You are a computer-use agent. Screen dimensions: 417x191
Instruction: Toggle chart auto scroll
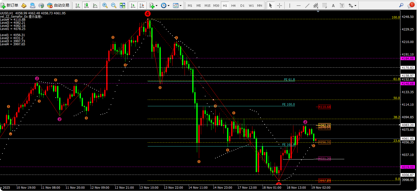[x=133, y=5]
